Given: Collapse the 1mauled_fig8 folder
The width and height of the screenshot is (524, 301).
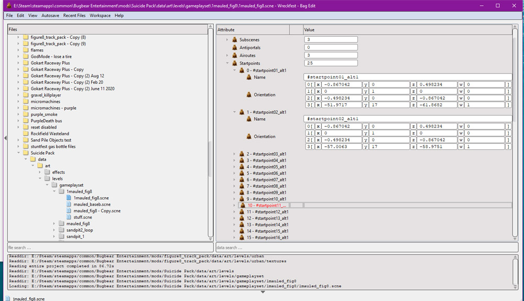Looking at the screenshot, I should [54, 191].
